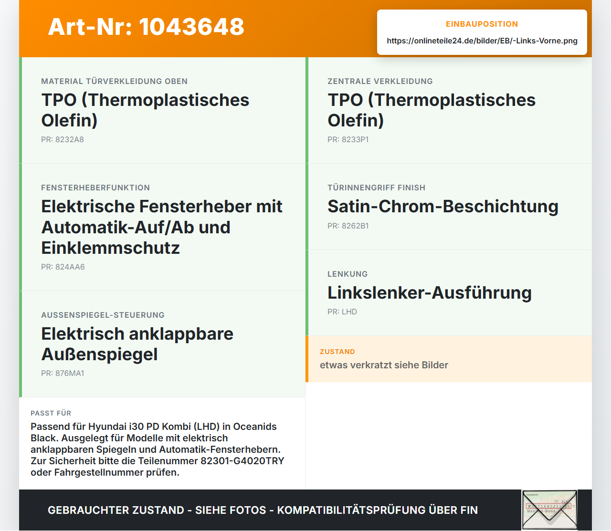Select the Material Türverkleidung Oben card
This screenshot has height=531, width=611.
pyautogui.click(x=162, y=110)
